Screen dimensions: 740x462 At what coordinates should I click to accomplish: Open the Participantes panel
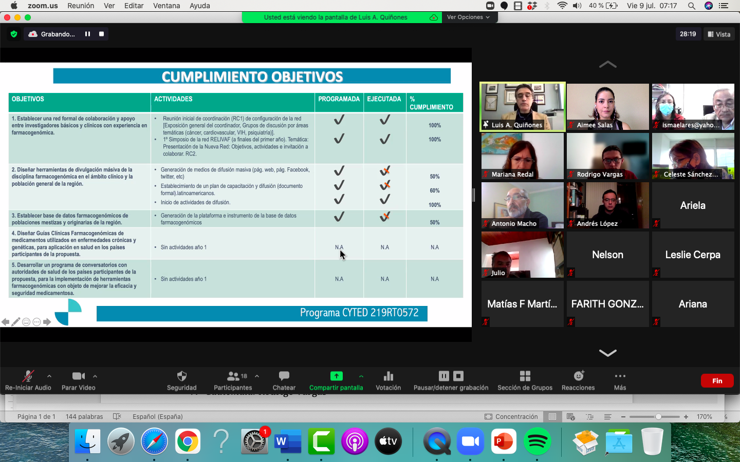[233, 376]
